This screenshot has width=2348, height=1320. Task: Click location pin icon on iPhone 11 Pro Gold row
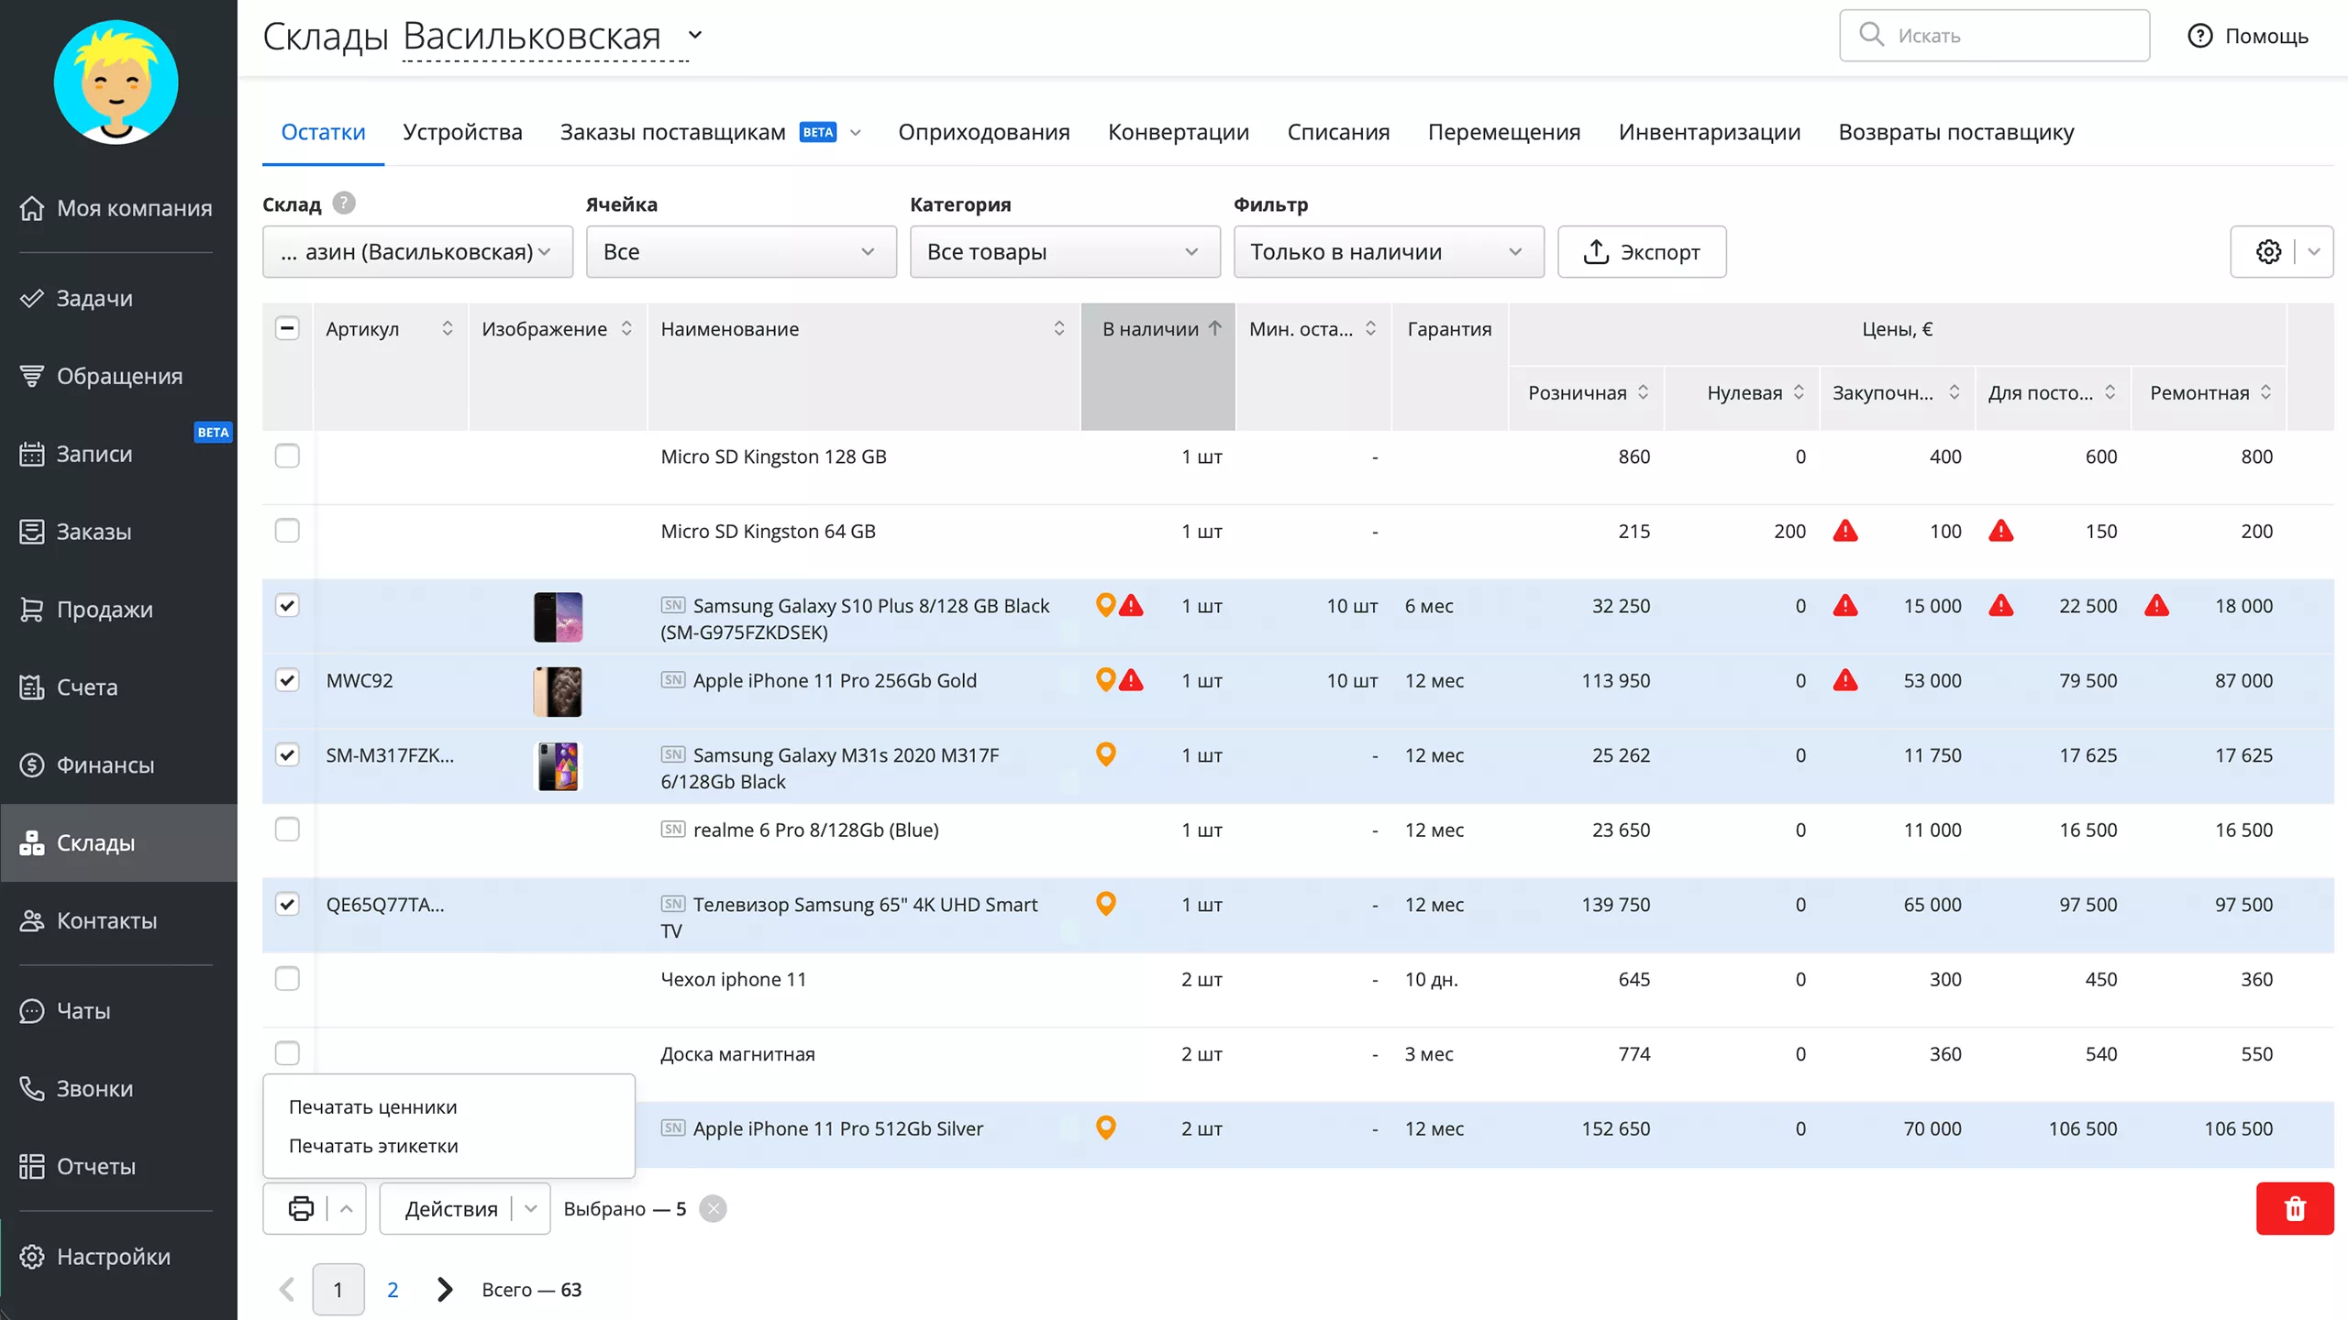pyautogui.click(x=1105, y=679)
